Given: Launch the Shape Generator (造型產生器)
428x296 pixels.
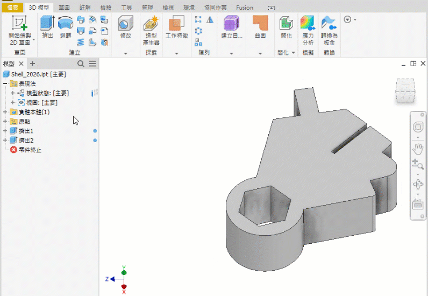Looking at the screenshot, I should (x=151, y=30).
